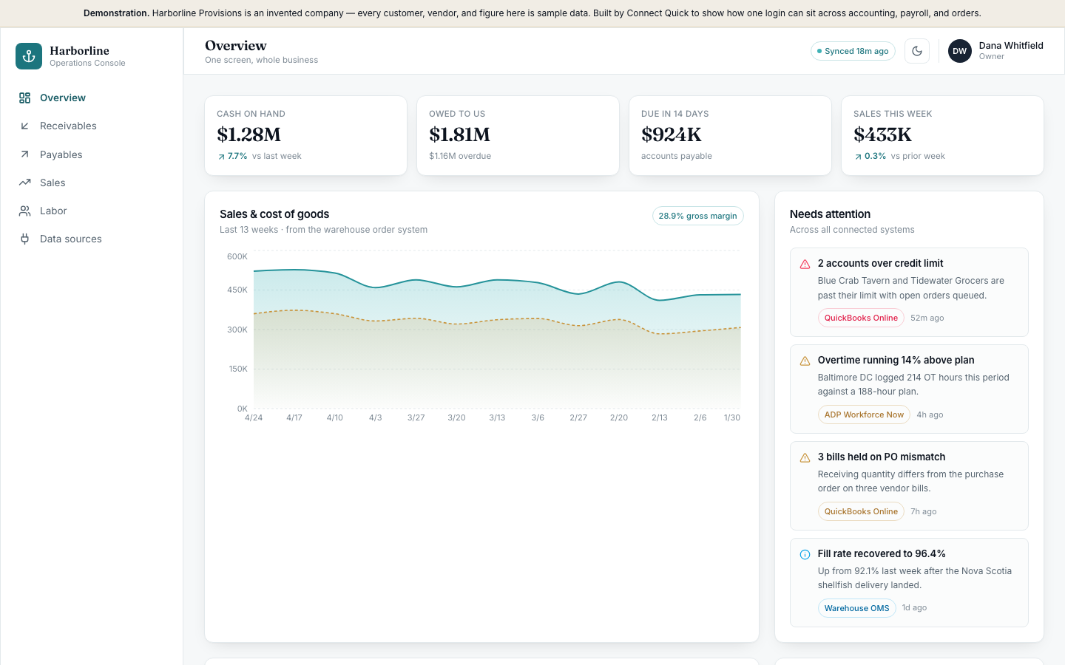
Task: Click the 4/24 date label on chart axis
Action: 254,418
